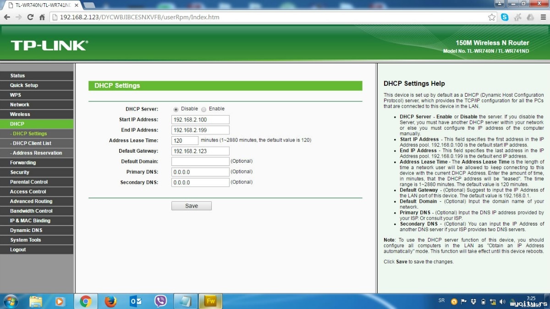Click the orange circular tray icon
This screenshot has width=550, height=309.
click(454, 301)
